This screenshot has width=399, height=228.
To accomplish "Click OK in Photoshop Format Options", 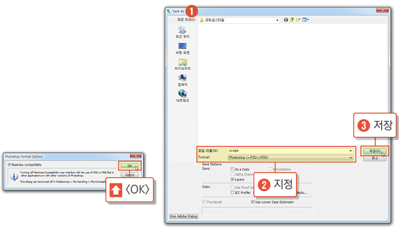I will [x=130, y=166].
